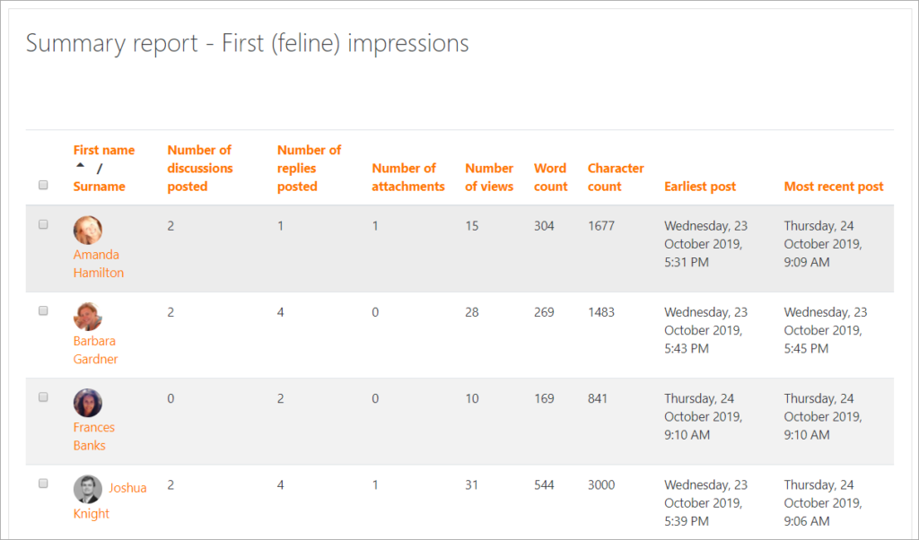Toggle the select-all checkbox in header
The image size is (919, 540).
(43, 186)
